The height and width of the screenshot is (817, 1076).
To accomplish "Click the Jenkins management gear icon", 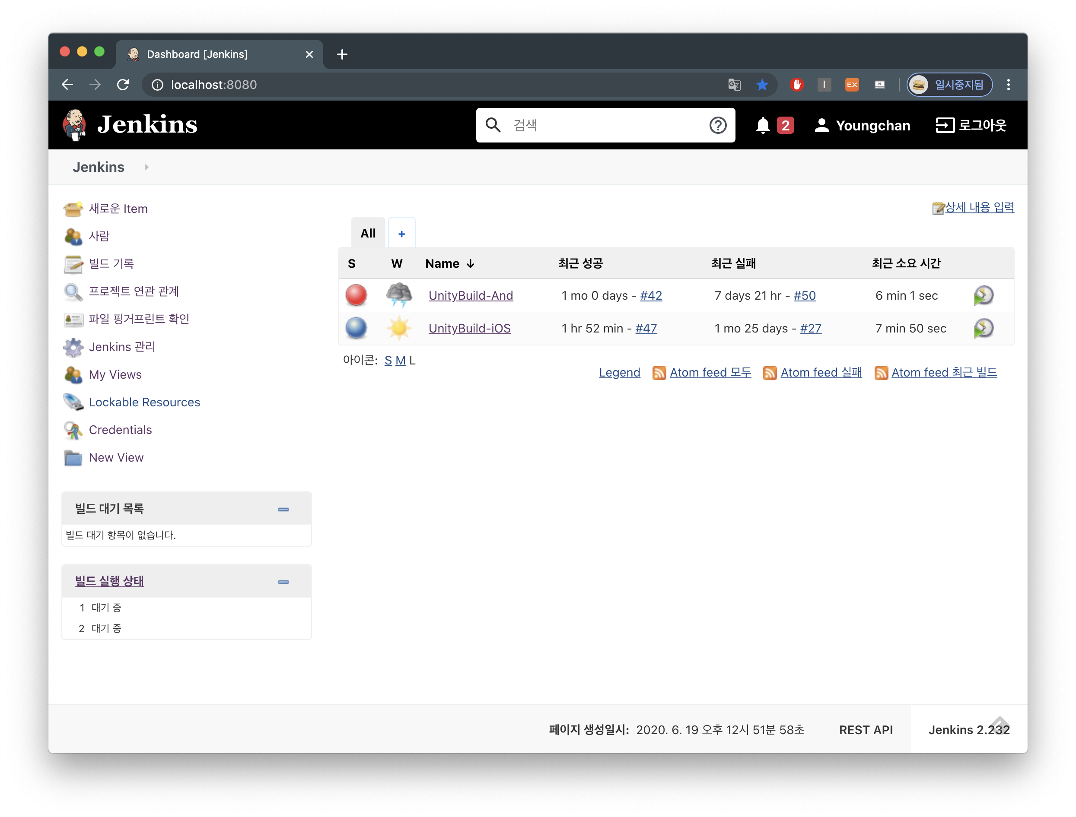I will click(73, 347).
